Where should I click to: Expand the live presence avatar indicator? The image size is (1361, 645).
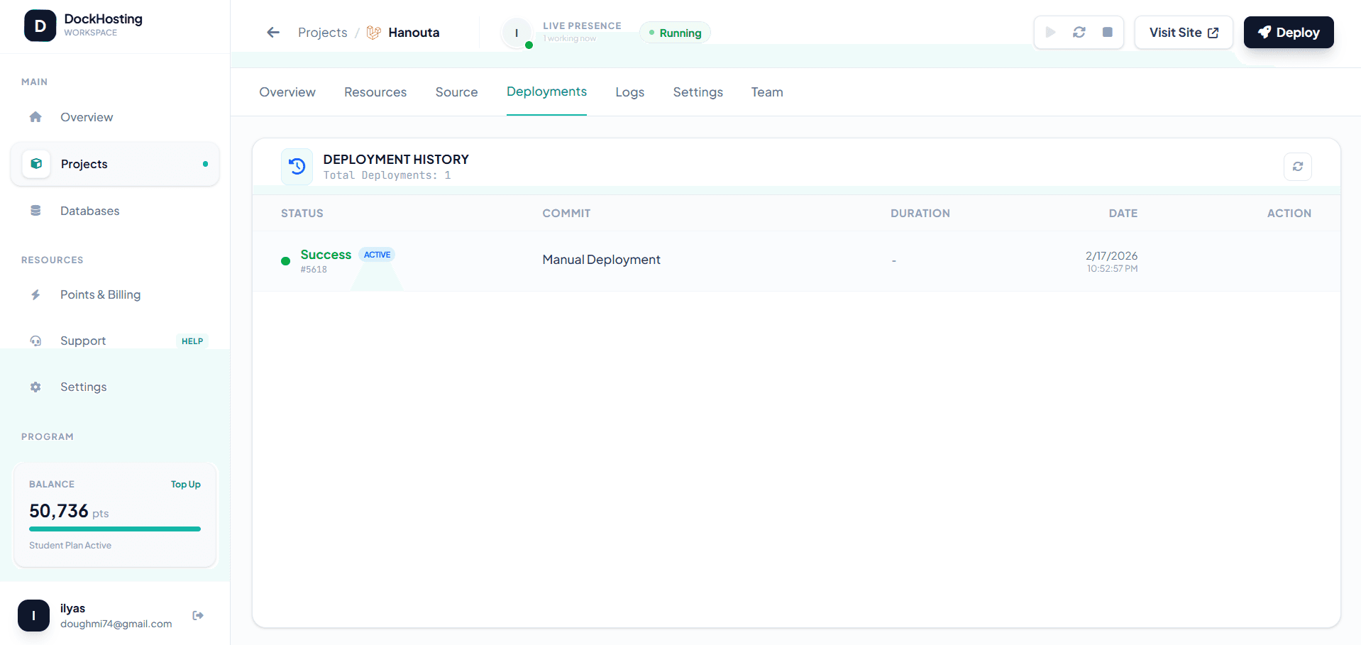(x=517, y=33)
